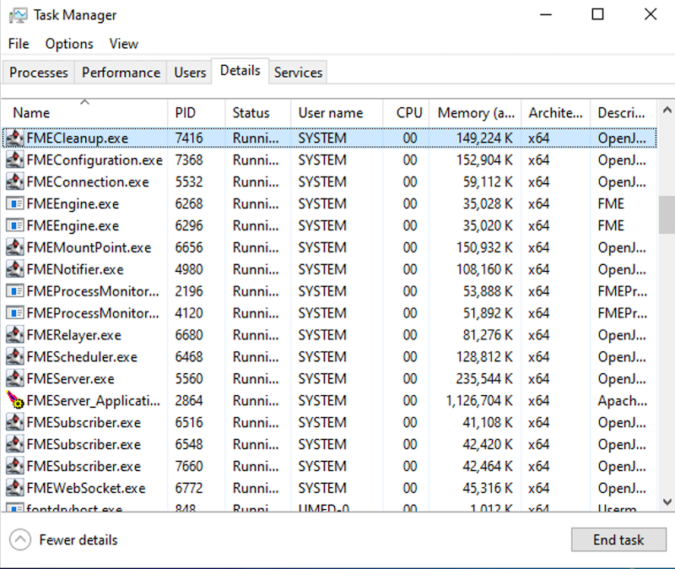The height and width of the screenshot is (569, 675).
Task: Switch to the Services tab
Action: point(298,73)
